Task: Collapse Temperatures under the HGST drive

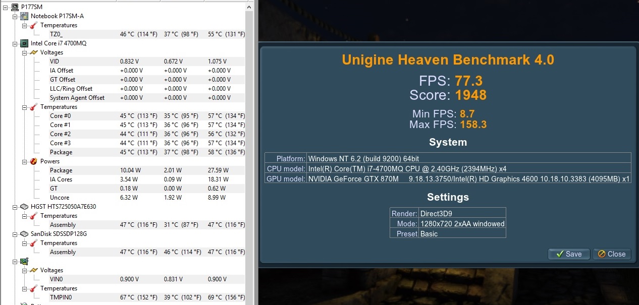Action: [24, 216]
